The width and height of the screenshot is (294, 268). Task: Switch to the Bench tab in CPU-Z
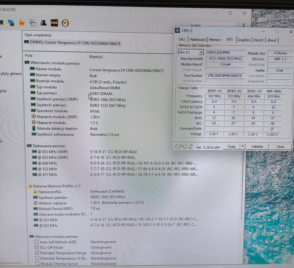259,40
